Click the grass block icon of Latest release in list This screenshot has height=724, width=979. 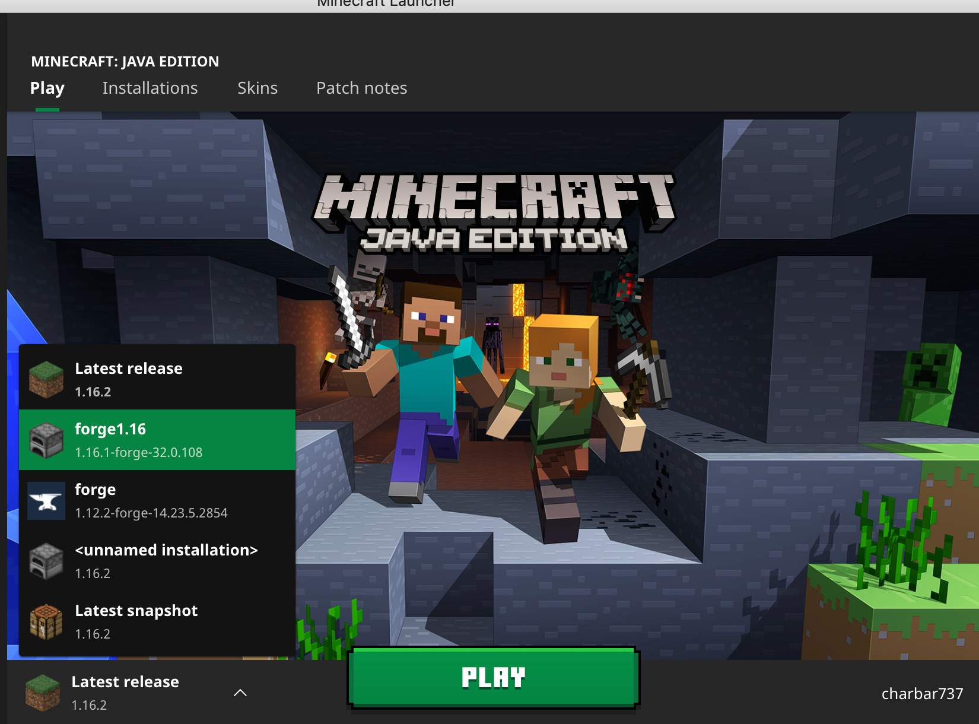46,380
